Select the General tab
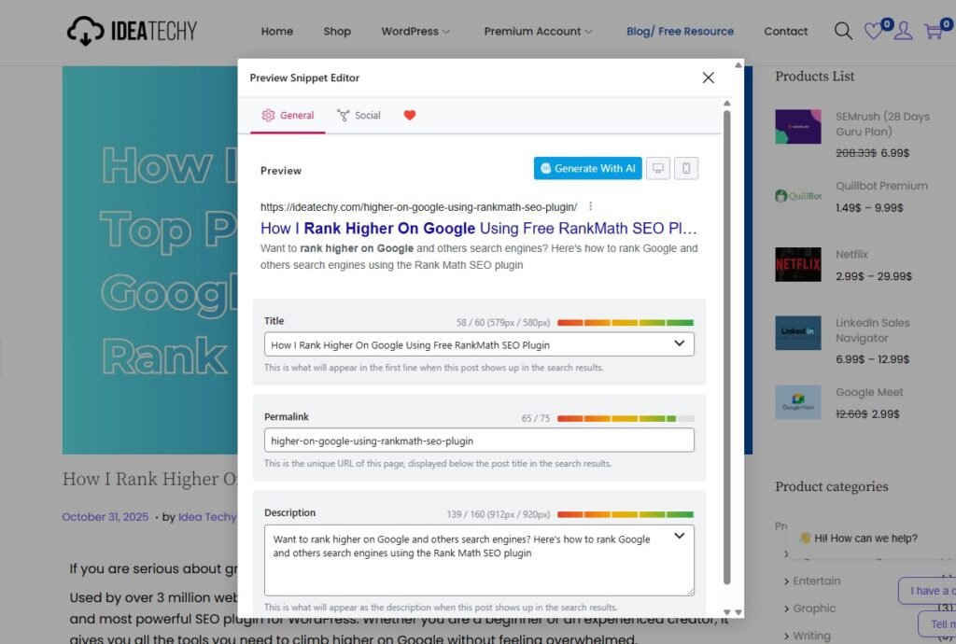Image resolution: width=956 pixels, height=644 pixels. click(x=288, y=116)
